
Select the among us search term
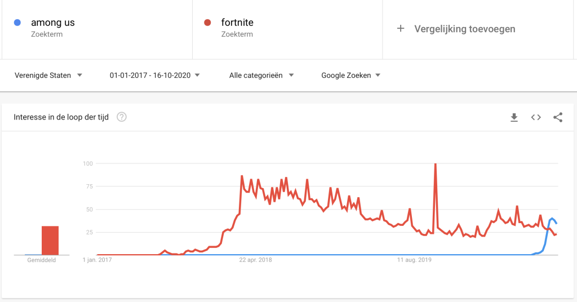(53, 23)
